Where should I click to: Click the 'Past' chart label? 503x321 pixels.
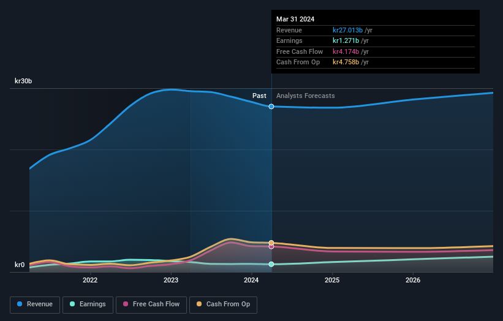pos(259,96)
